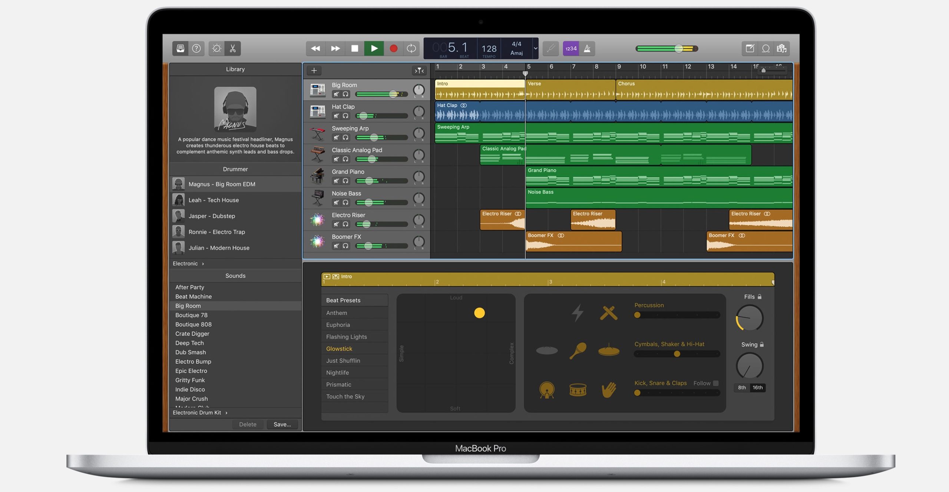Expand the Electronic category chevron
The width and height of the screenshot is (949, 492).
203,264
